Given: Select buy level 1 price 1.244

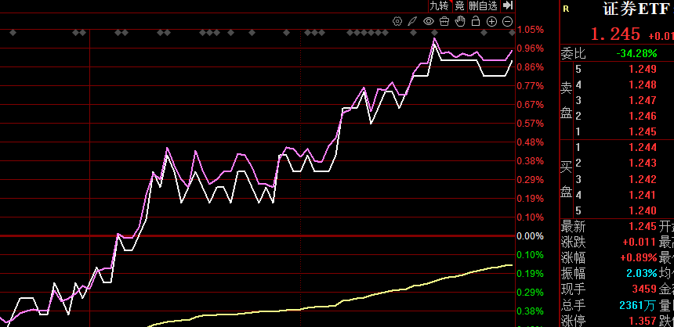Looking at the screenshot, I should (x=642, y=147).
